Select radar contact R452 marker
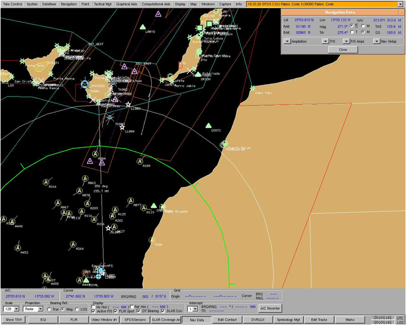 [x=18, y=248]
